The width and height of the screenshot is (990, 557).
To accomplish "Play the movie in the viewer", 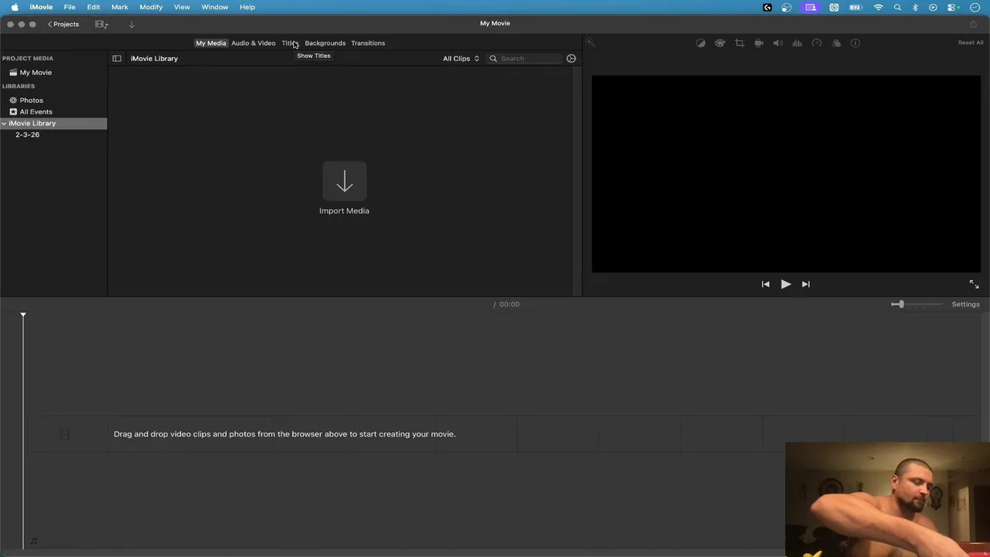I will pos(786,284).
